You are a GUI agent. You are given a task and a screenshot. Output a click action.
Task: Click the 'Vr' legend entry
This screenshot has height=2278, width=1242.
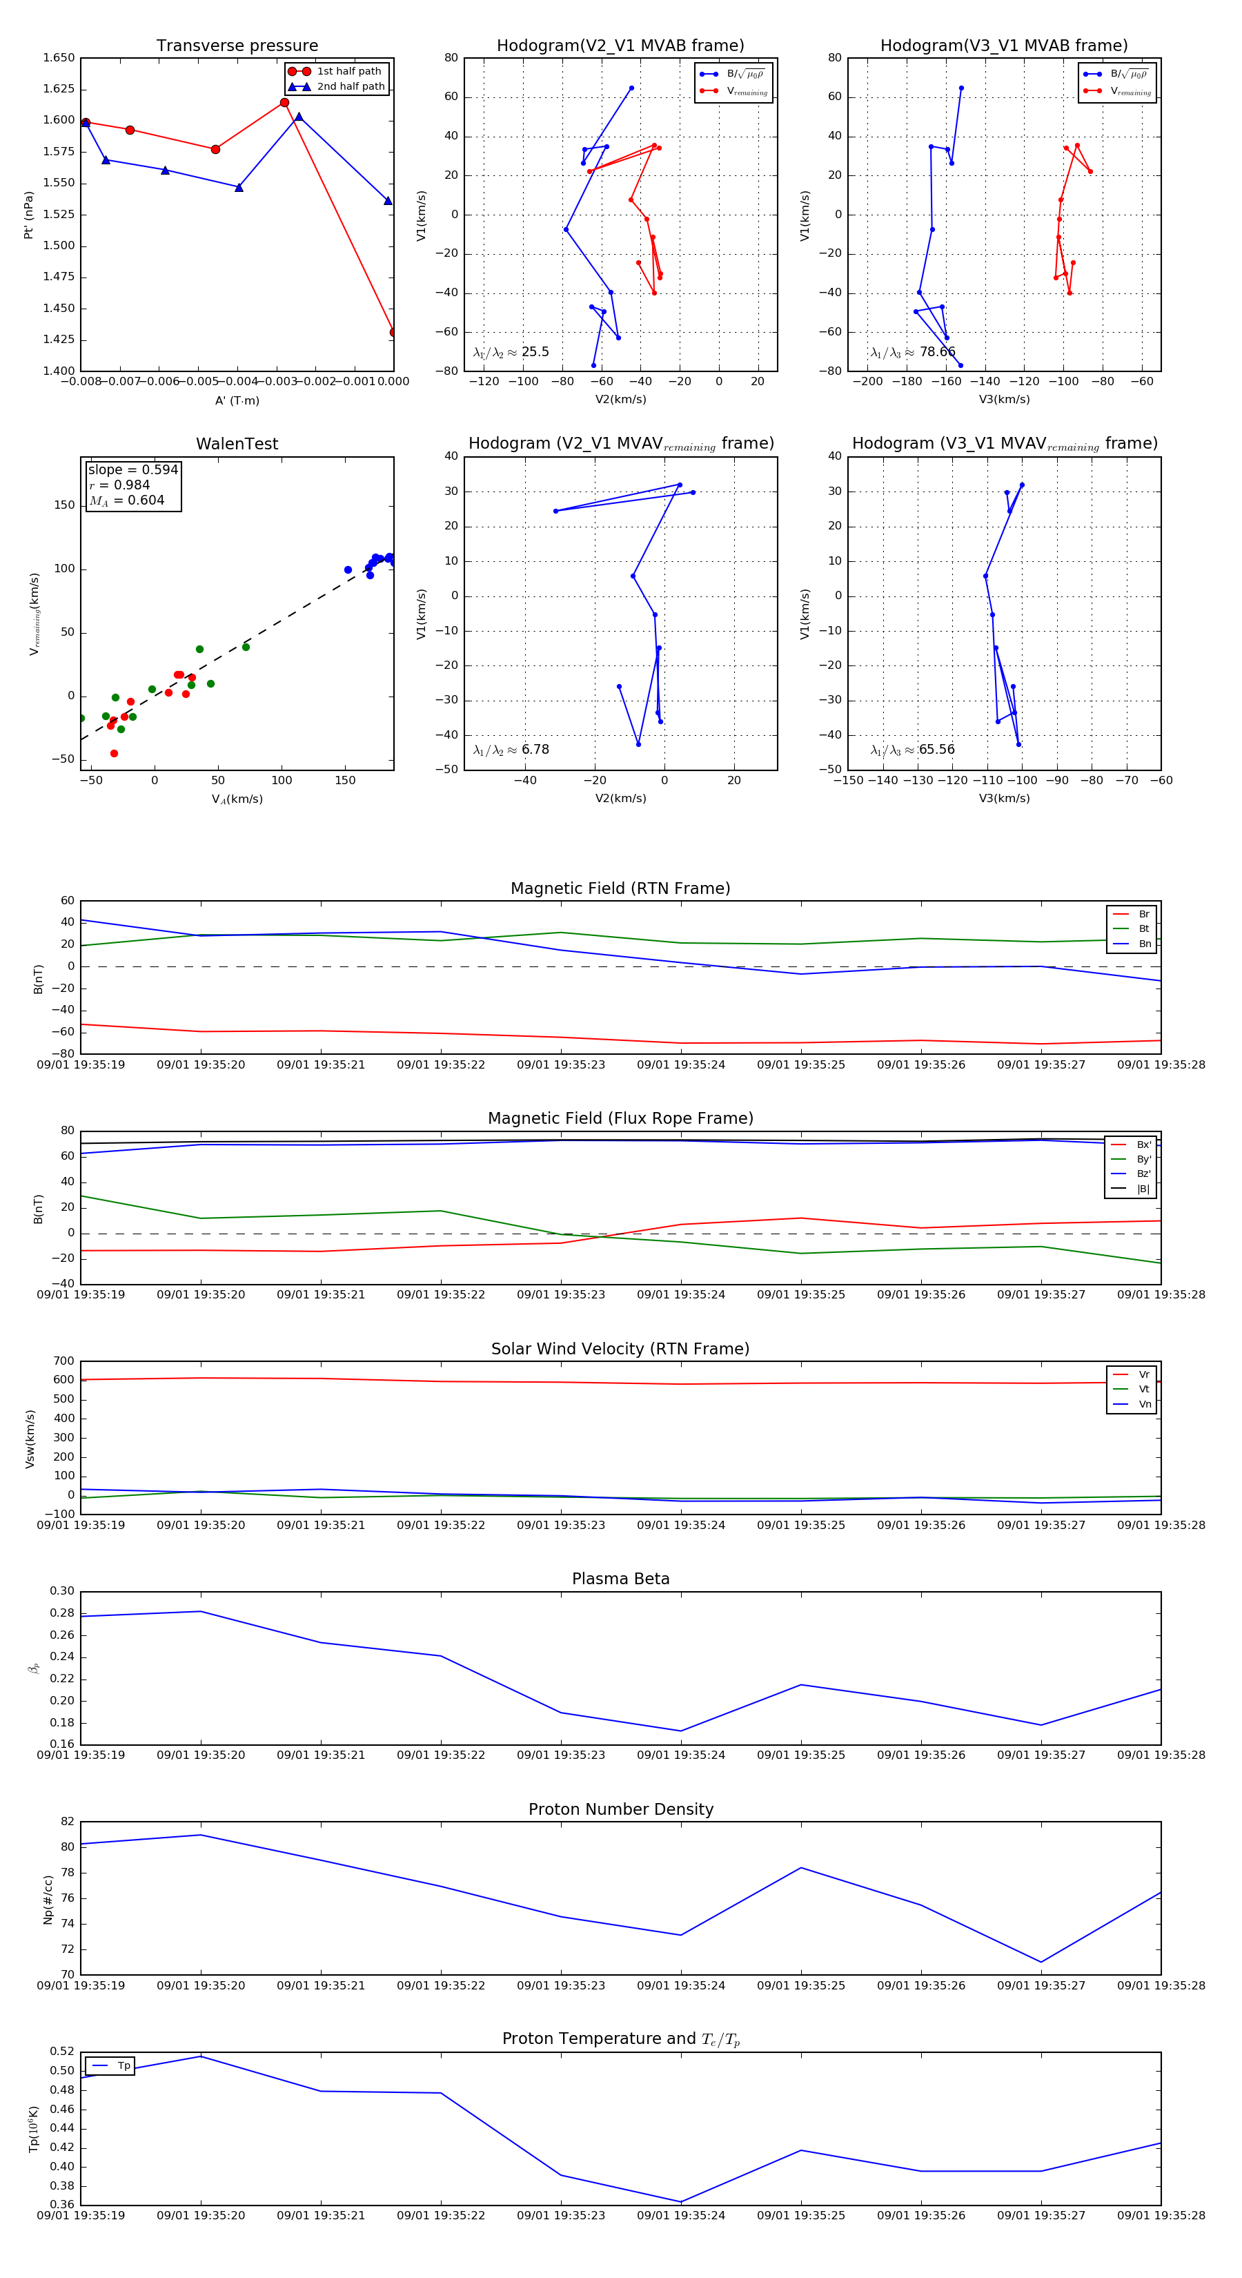[x=1132, y=1375]
